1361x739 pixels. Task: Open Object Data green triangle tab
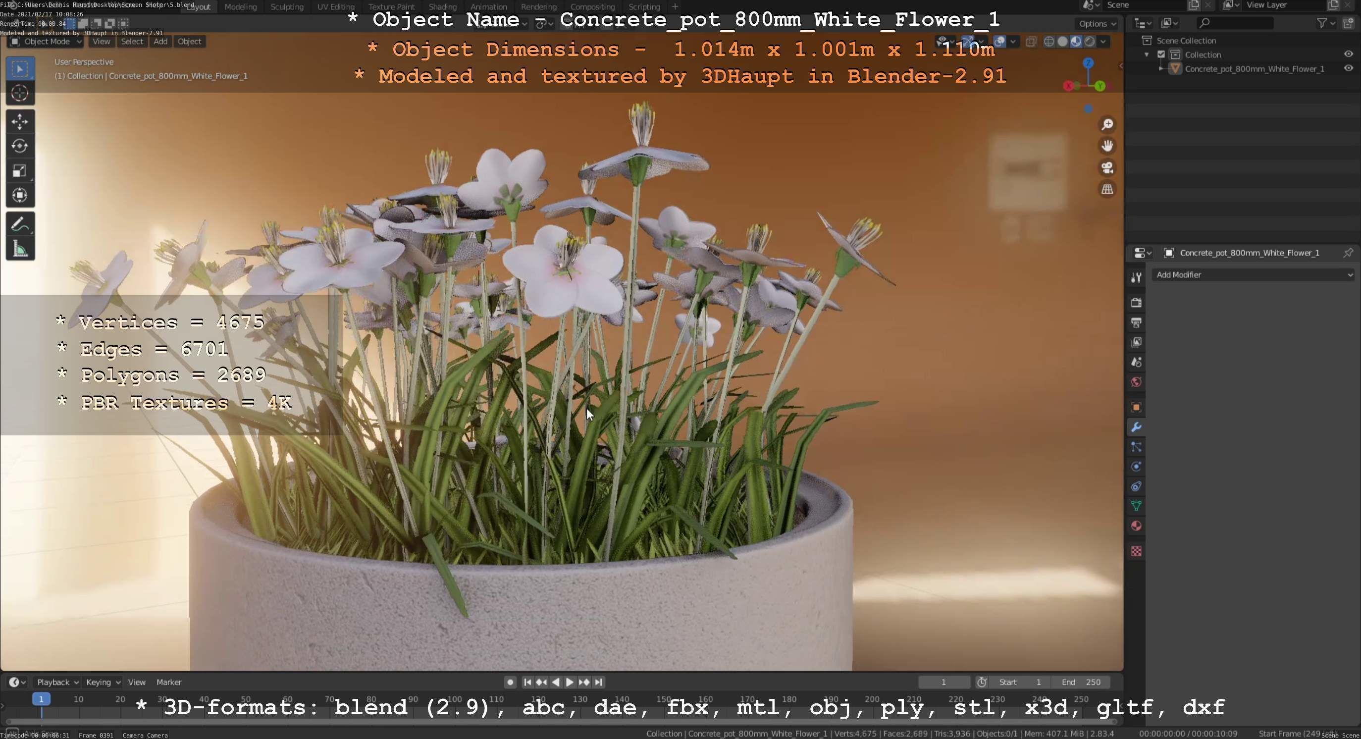[1137, 506]
